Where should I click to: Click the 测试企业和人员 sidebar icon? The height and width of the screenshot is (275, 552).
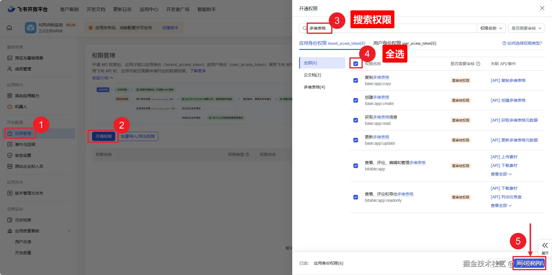[10, 166]
